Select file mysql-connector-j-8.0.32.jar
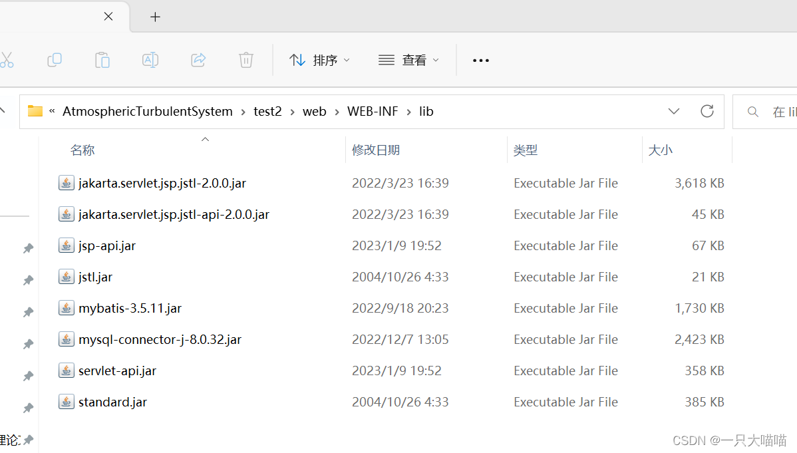The height and width of the screenshot is (453, 797). point(160,340)
